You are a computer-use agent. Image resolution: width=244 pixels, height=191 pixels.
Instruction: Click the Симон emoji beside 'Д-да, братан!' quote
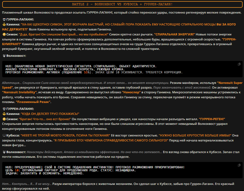[4, 34]
